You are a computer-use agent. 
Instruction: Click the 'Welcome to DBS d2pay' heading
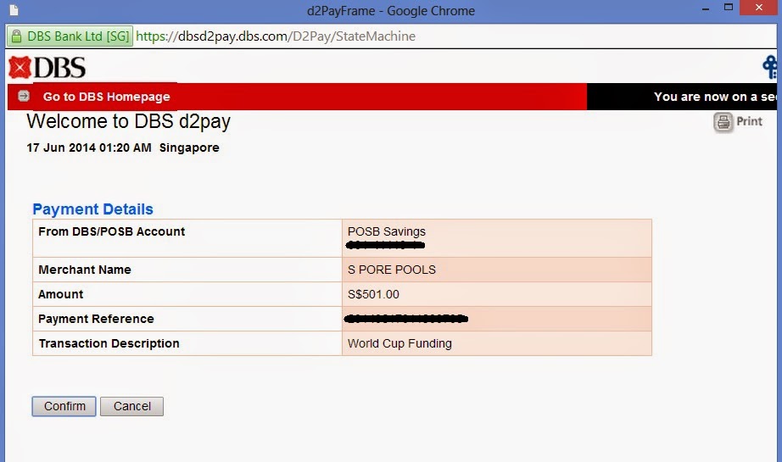tap(129, 121)
